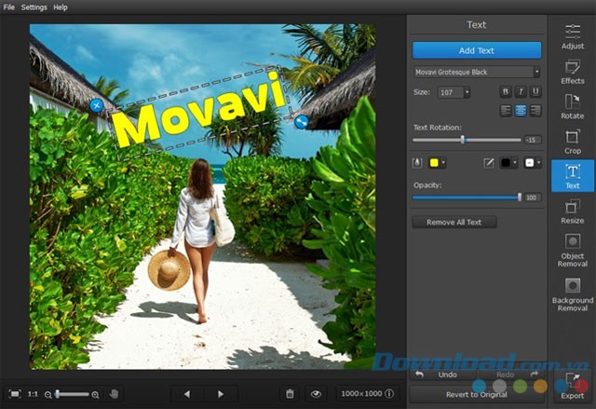The width and height of the screenshot is (596, 409).
Task: Click the Add Text button
Action: [476, 49]
